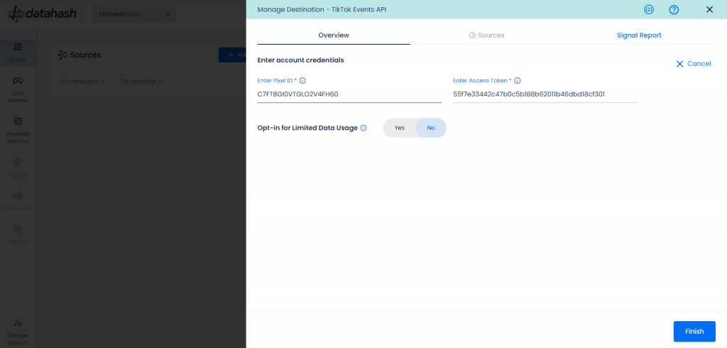Expand the 5 Connected dropdown

[82, 81]
